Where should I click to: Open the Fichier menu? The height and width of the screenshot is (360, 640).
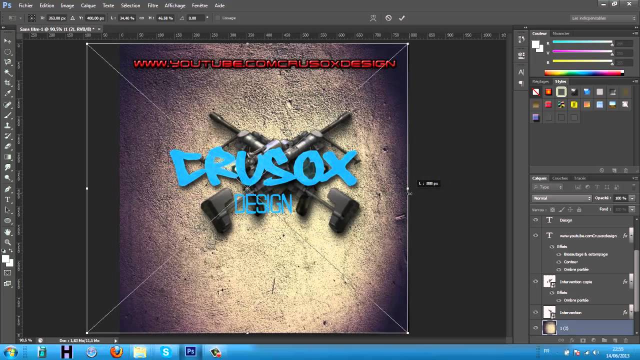(x=25, y=5)
